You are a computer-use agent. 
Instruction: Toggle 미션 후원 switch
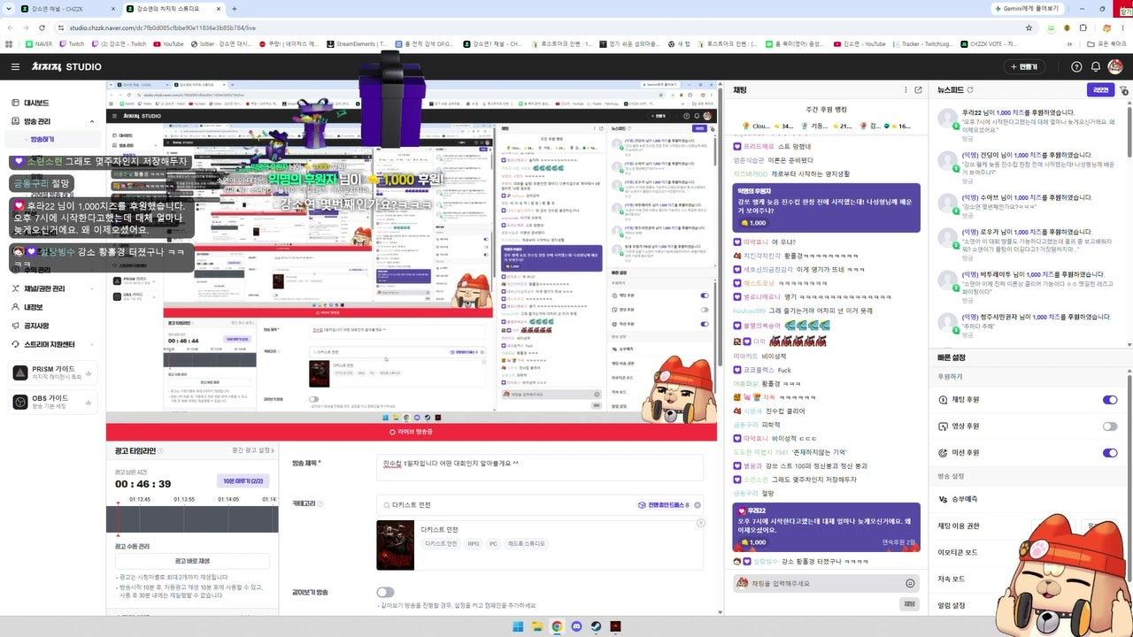(1110, 453)
